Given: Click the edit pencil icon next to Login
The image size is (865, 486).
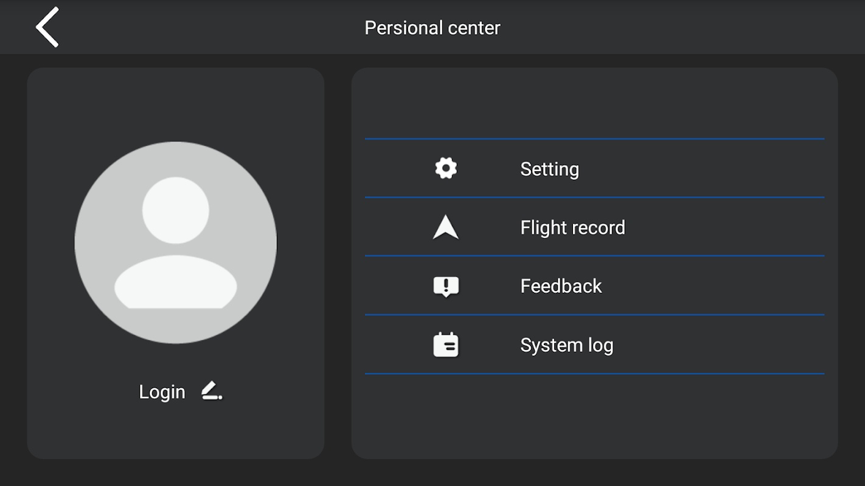Looking at the screenshot, I should pyautogui.click(x=211, y=391).
